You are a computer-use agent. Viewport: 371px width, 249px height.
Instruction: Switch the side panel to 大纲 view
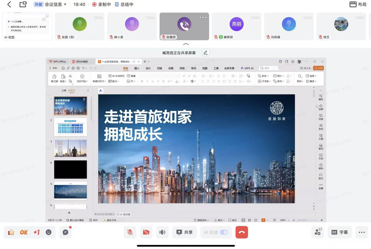pos(64,90)
